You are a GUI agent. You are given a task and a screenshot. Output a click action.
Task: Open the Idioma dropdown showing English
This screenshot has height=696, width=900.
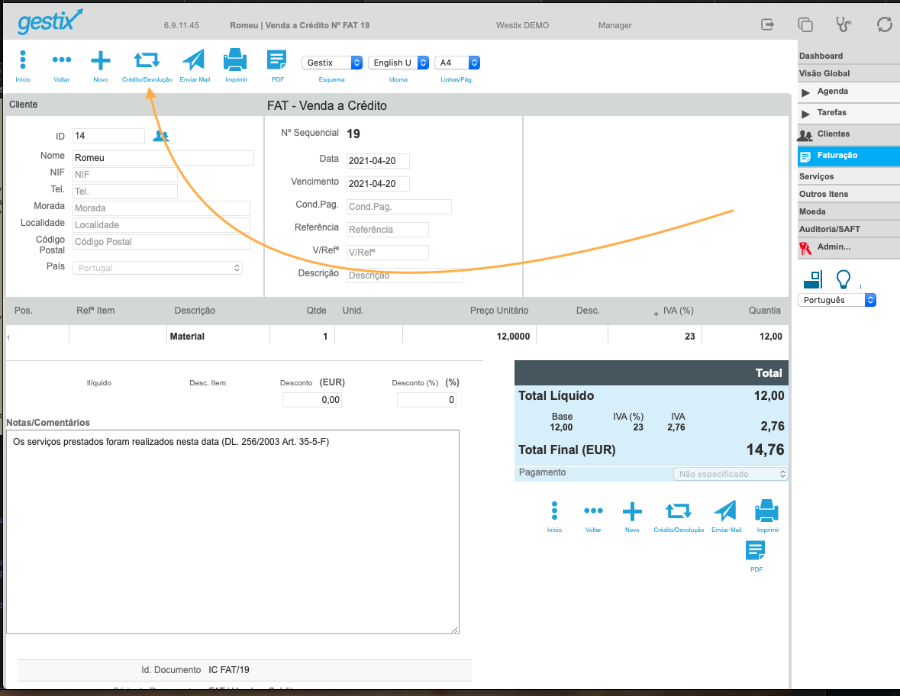coord(398,63)
